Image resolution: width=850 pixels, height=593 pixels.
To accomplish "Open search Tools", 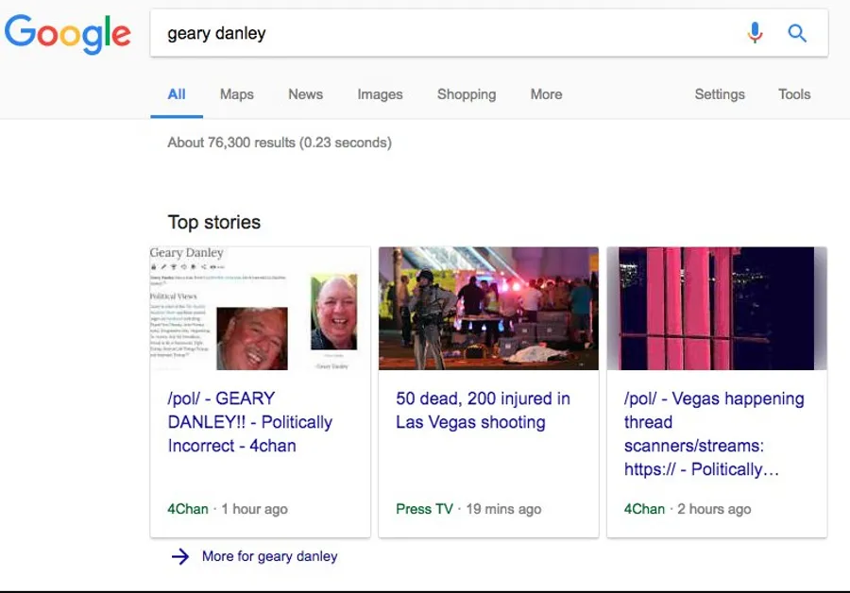I will click(794, 94).
